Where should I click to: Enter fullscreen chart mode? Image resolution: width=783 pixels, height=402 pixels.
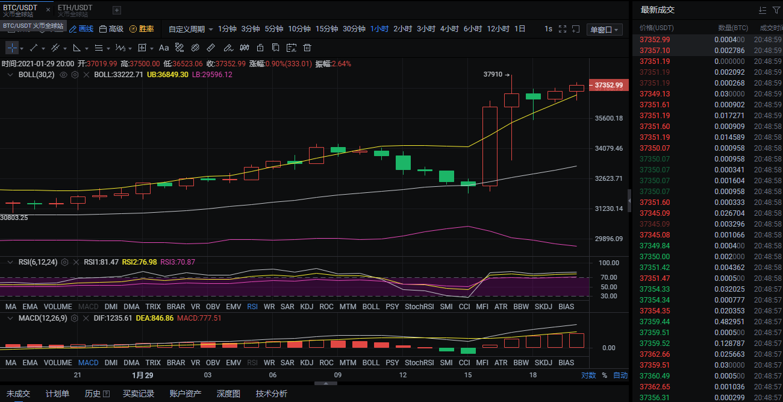tap(563, 29)
